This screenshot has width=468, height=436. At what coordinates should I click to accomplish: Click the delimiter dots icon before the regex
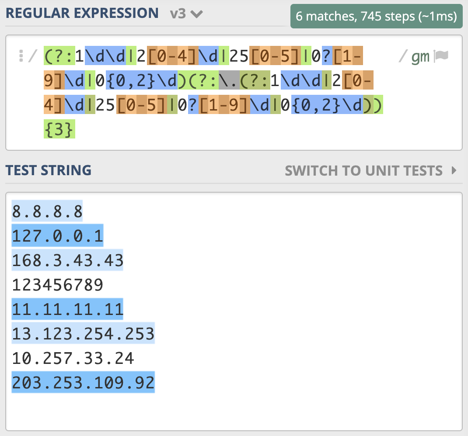click(20, 56)
